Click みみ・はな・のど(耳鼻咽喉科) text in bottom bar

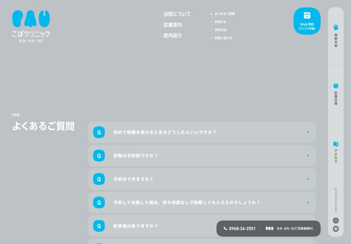coord(295,229)
